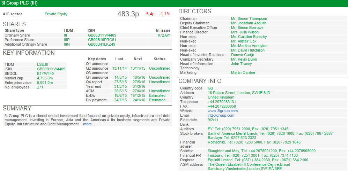Click the Barclays stock broker entry
The image size is (348, 171).
pyautogui.click(x=232, y=138)
